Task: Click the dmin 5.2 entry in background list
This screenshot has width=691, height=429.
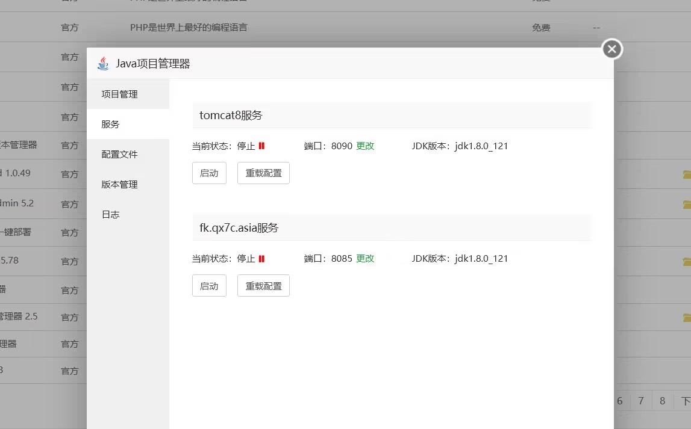Action: click(17, 203)
